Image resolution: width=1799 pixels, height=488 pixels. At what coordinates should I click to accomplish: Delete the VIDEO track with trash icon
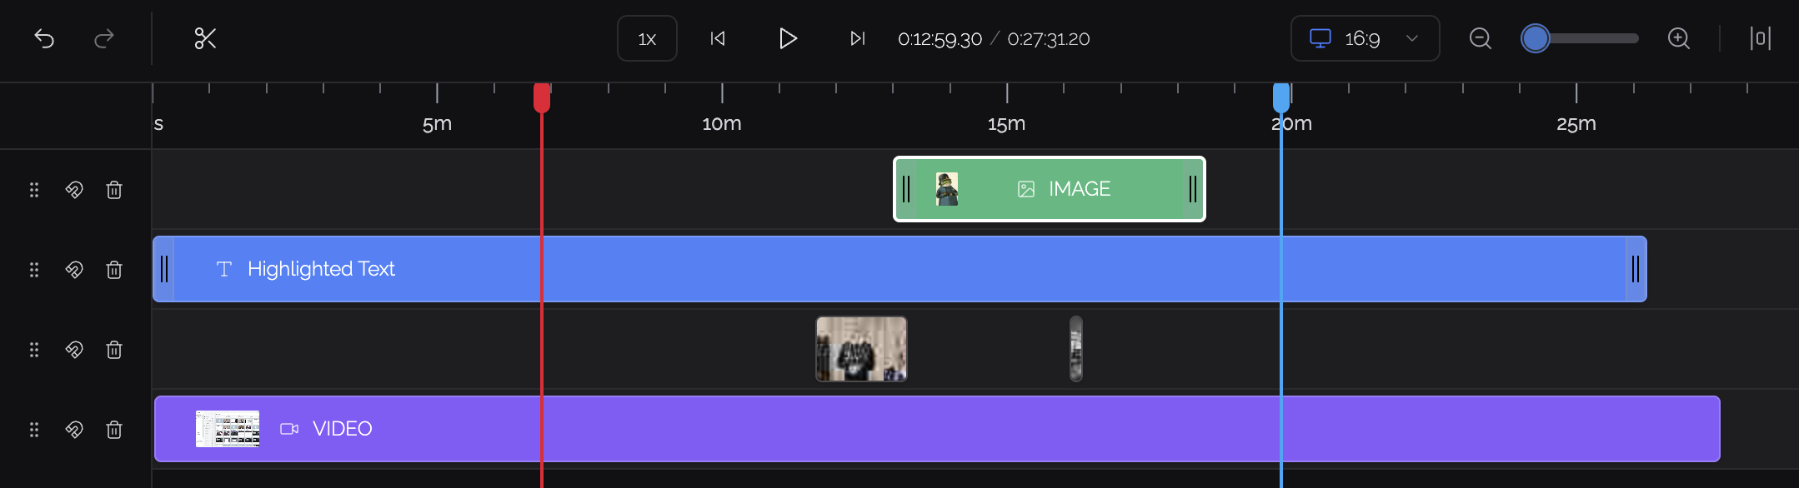[114, 430]
